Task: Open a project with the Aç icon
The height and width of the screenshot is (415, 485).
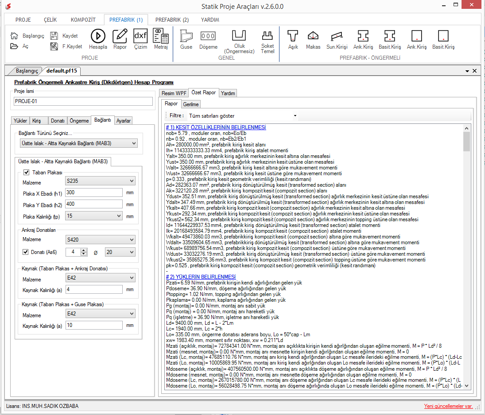Action: pos(14,46)
